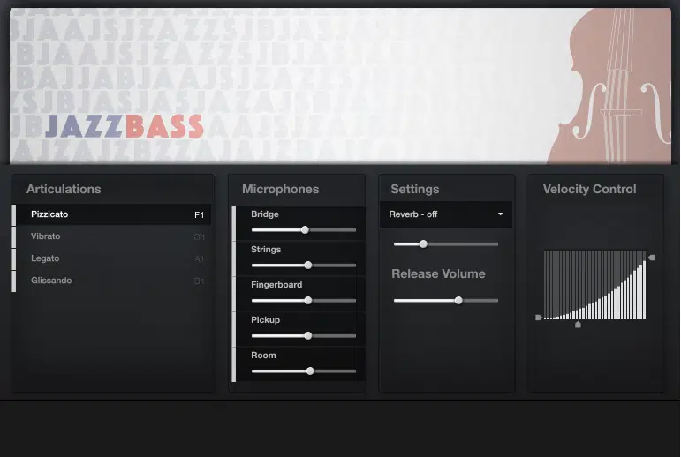Click the Fingerboard microphone slider handle

click(308, 300)
